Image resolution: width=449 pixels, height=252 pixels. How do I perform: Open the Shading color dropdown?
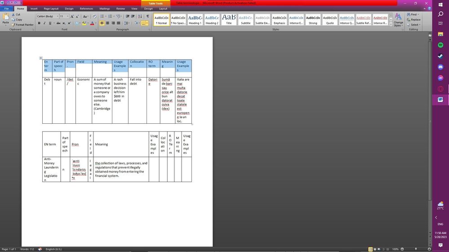pos(138,23)
